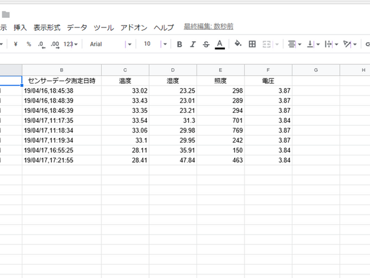Click humidity cell 29.98
The image size is (370, 278).
point(173,130)
